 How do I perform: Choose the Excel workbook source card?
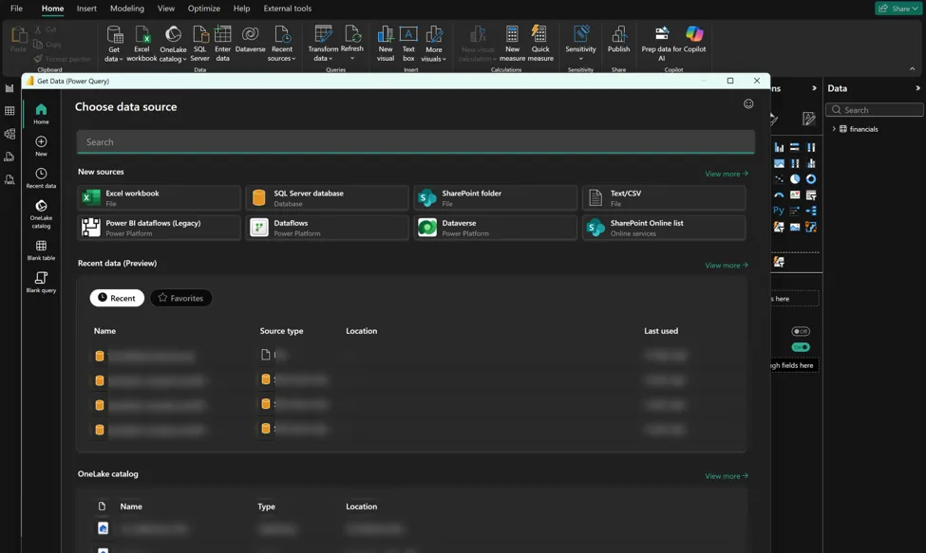click(159, 197)
